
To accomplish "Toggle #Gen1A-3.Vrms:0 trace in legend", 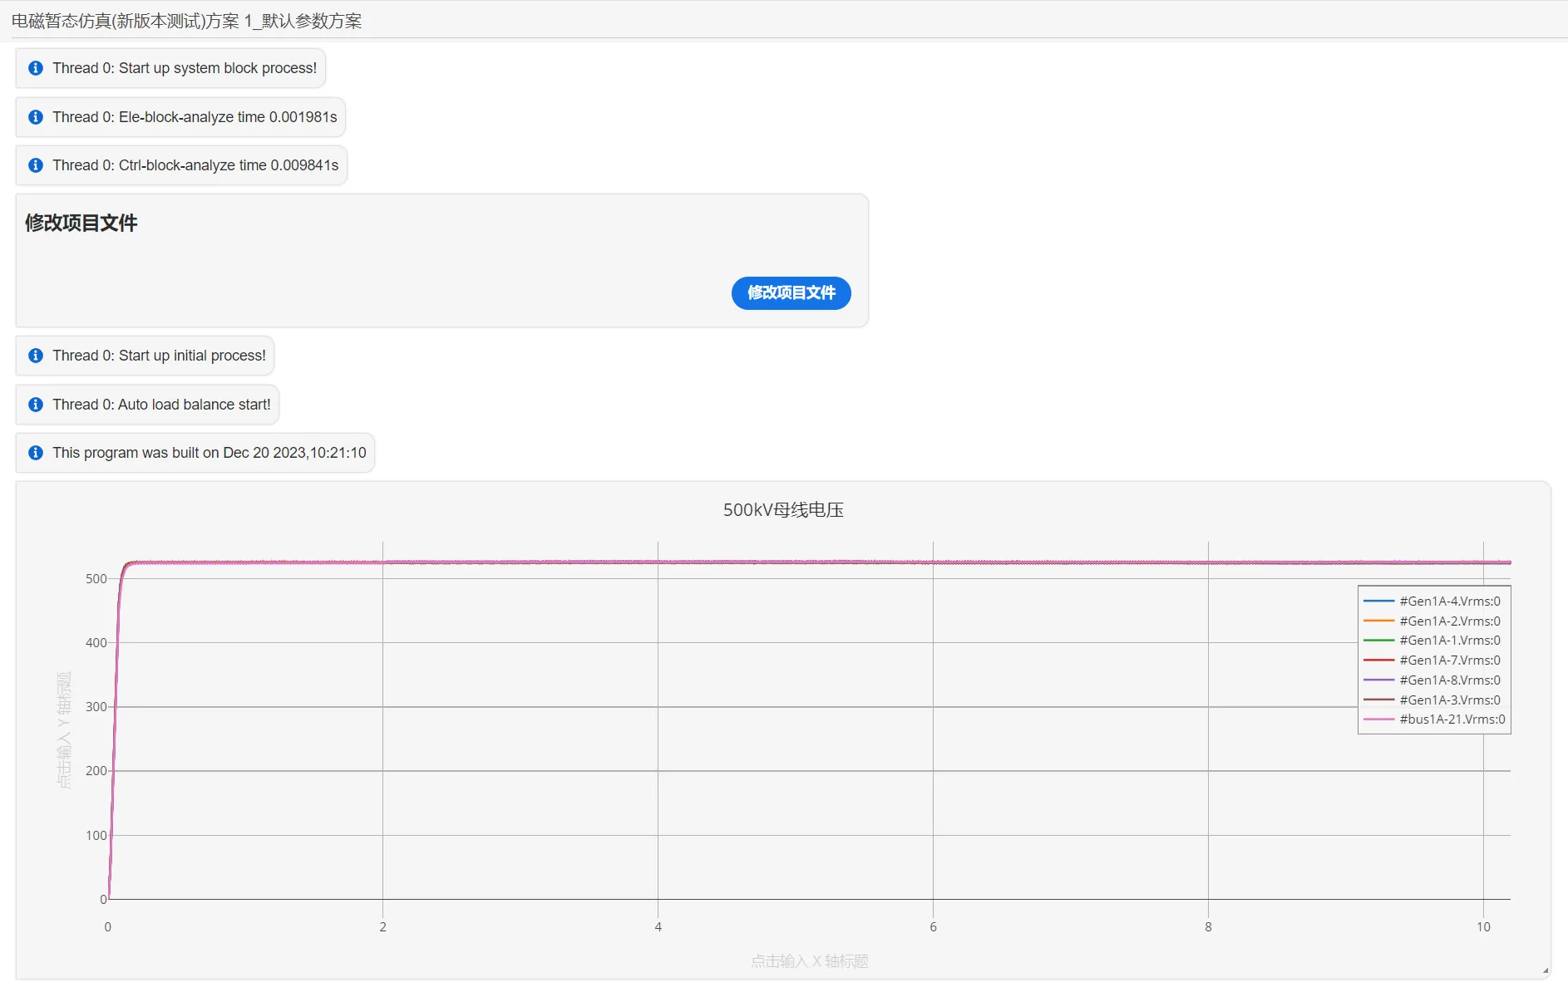I will click(x=1432, y=700).
